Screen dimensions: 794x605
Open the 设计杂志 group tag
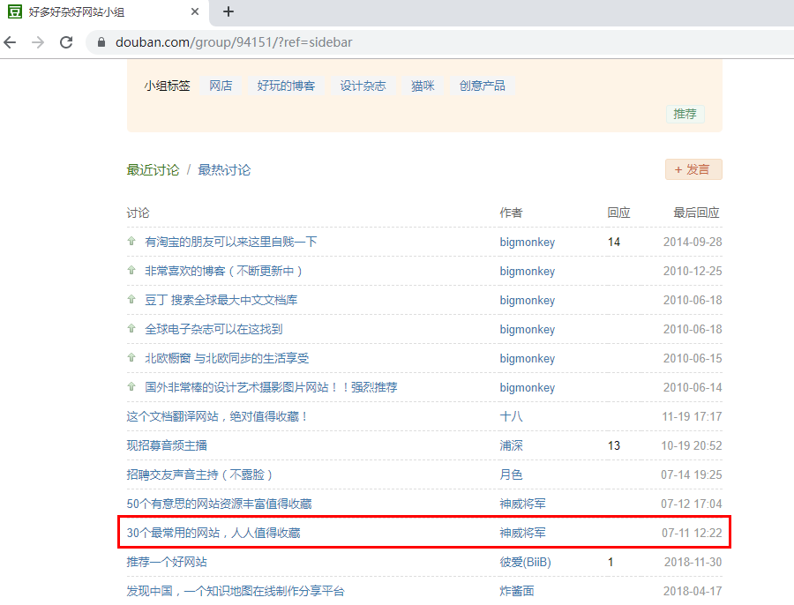pos(363,86)
